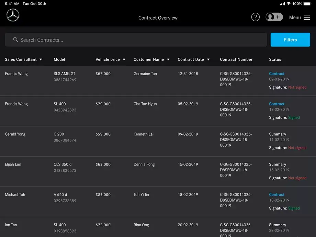
Task: Select customer name Germaine Tan
Action: pyautogui.click(x=145, y=74)
